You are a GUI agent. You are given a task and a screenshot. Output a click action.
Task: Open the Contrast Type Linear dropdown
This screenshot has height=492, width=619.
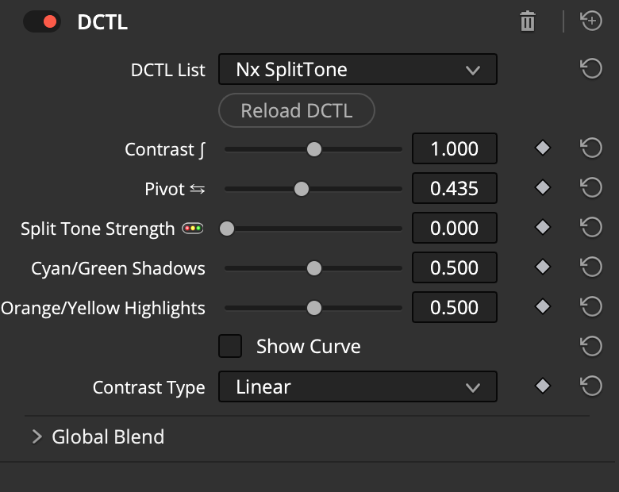(357, 387)
